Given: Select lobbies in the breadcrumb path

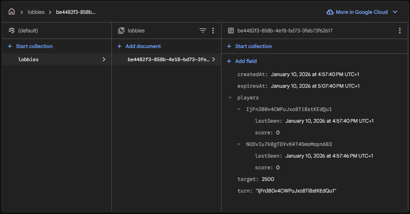Looking at the screenshot, I should click(36, 12).
